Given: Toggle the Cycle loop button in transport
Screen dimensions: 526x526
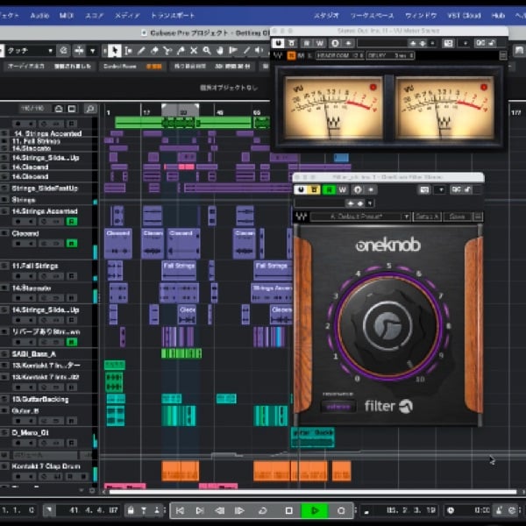Looking at the screenshot, I should pos(263,509).
